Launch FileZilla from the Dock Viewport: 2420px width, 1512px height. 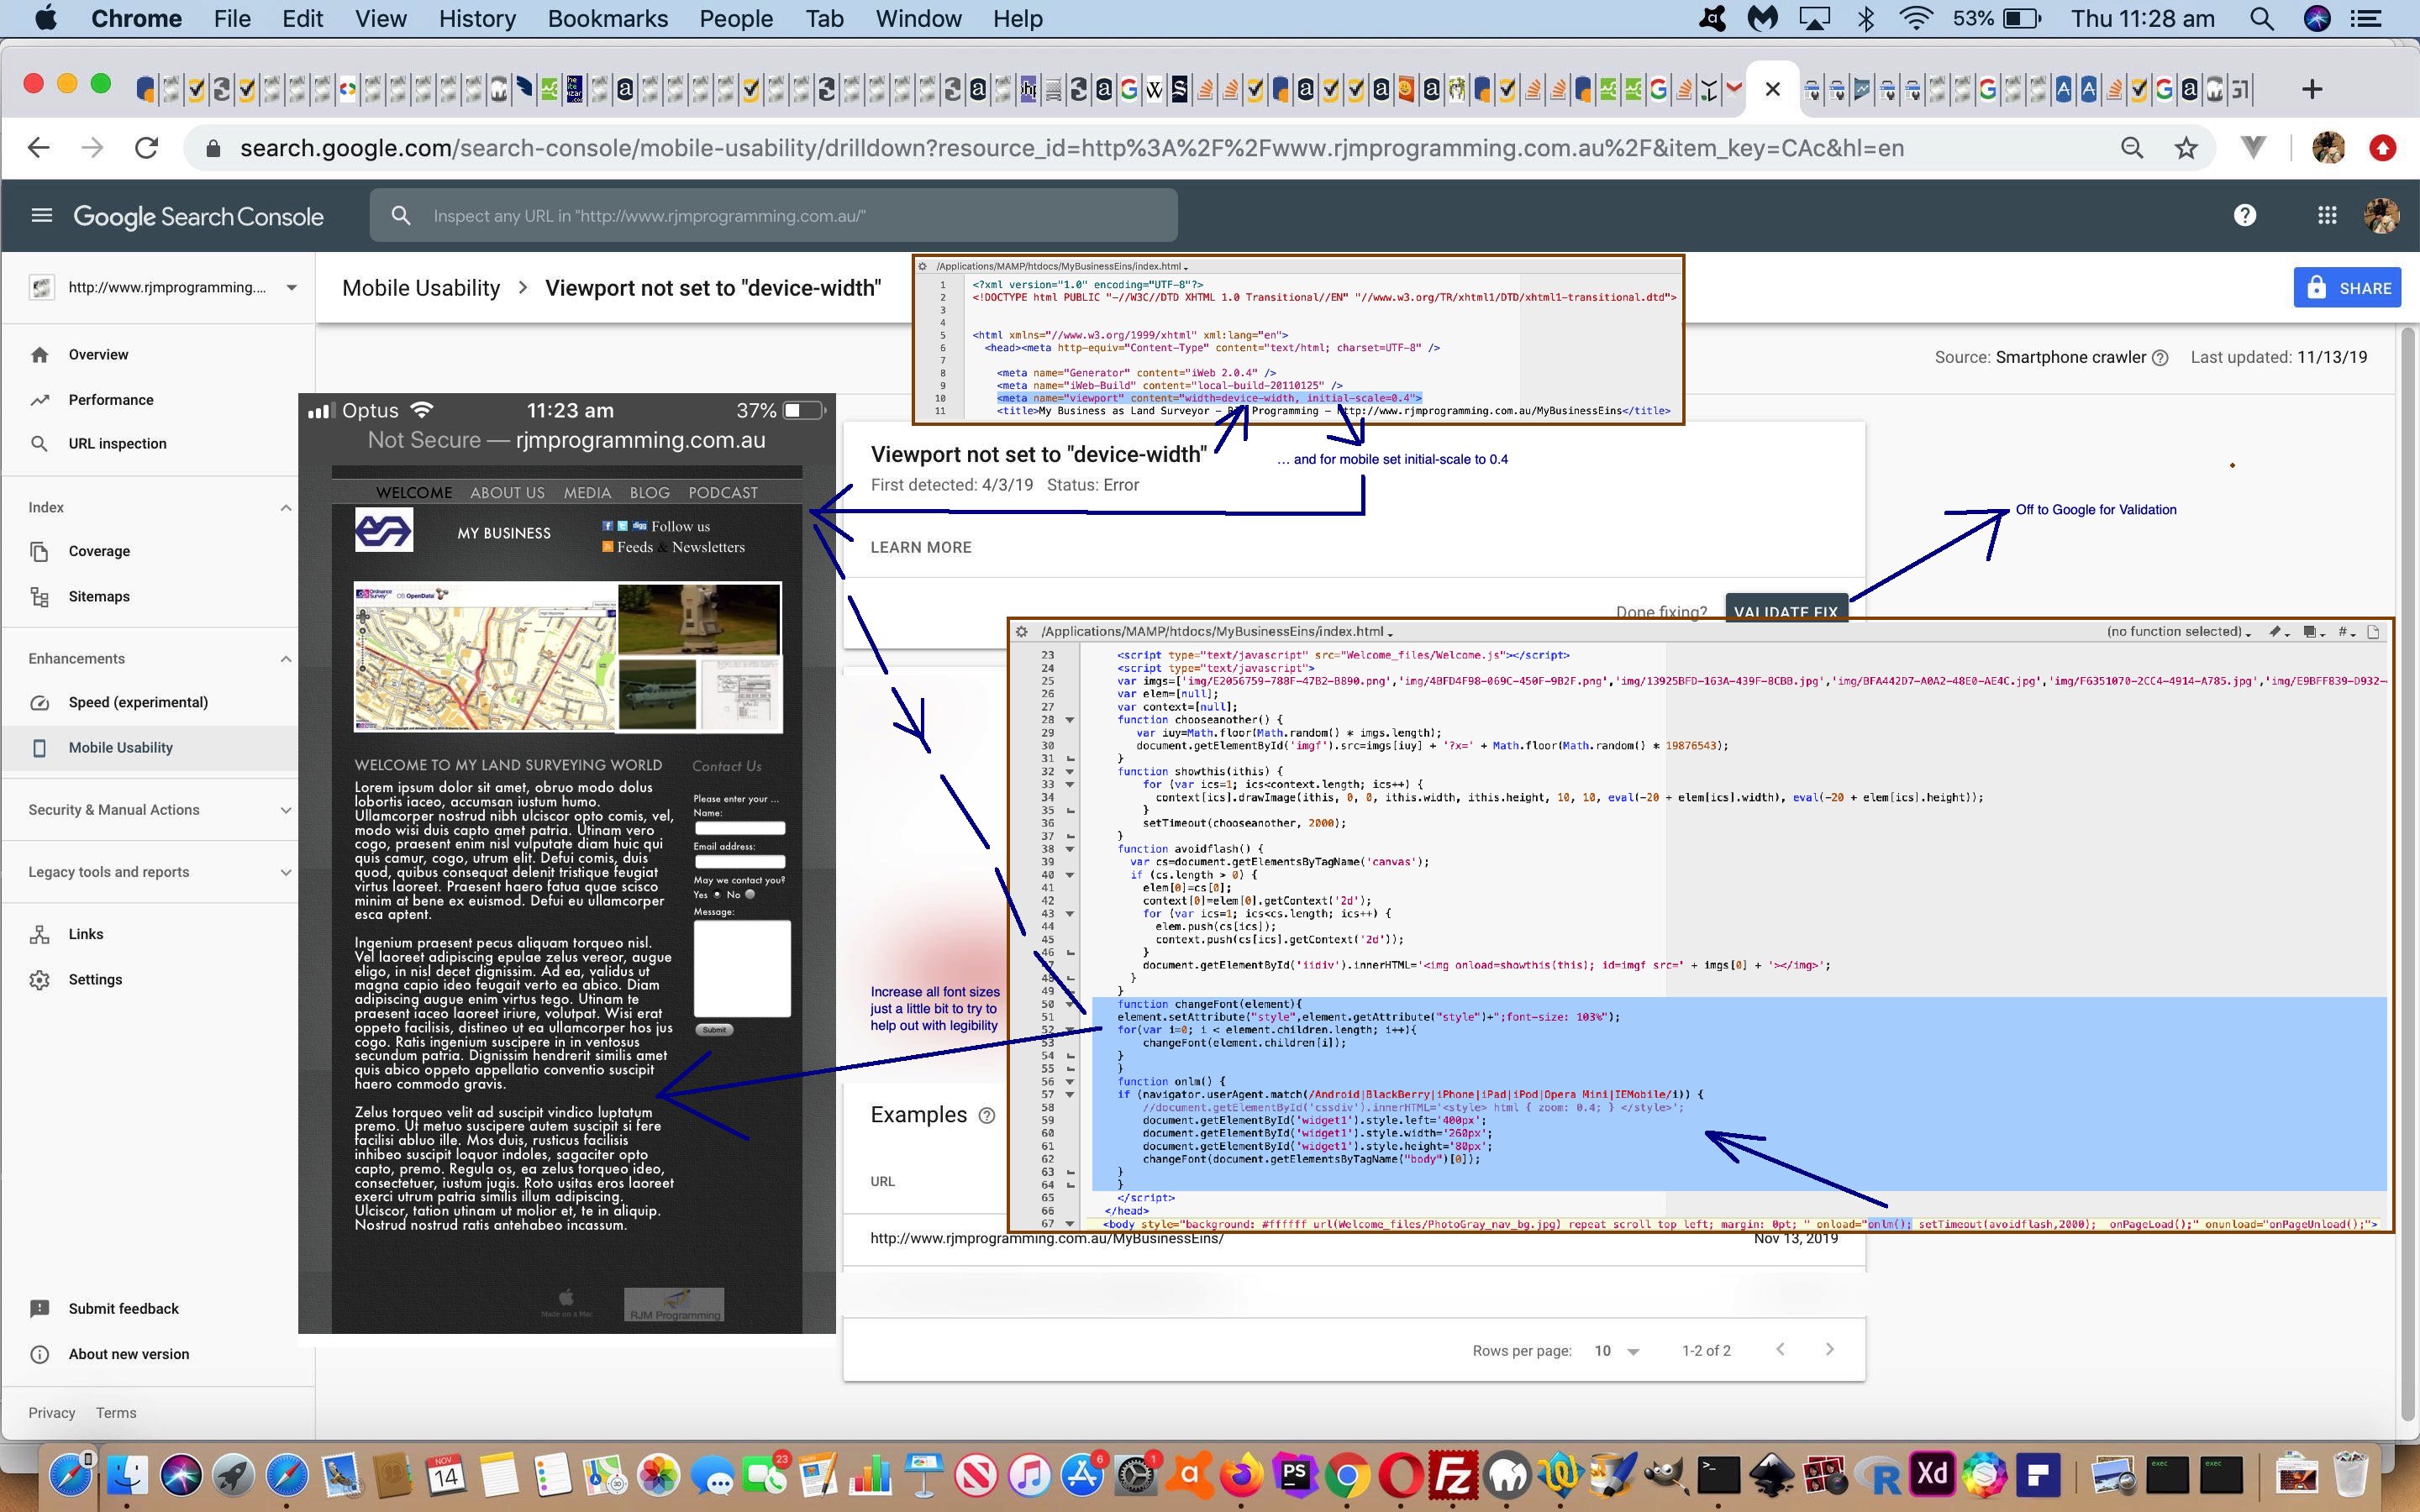(1452, 1474)
